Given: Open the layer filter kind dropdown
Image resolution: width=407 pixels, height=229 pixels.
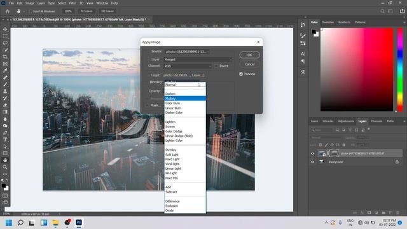Looking at the screenshot, I should click(322, 130).
